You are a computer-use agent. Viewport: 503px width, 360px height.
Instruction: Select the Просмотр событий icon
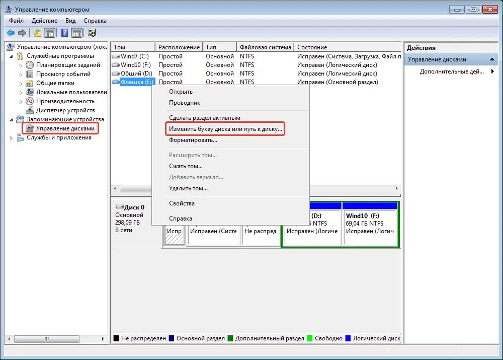[x=30, y=74]
